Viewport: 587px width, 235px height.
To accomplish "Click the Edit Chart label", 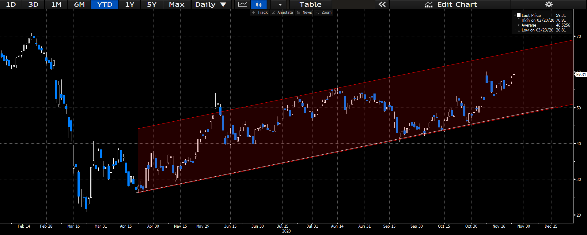I will coord(457,4).
